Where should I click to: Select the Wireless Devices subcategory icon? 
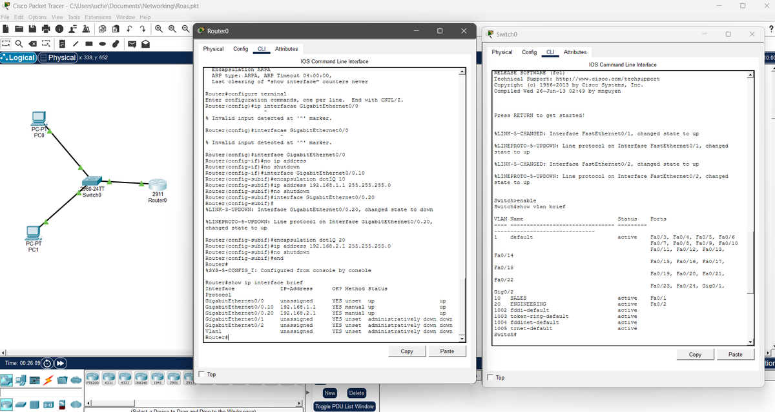coord(48,405)
